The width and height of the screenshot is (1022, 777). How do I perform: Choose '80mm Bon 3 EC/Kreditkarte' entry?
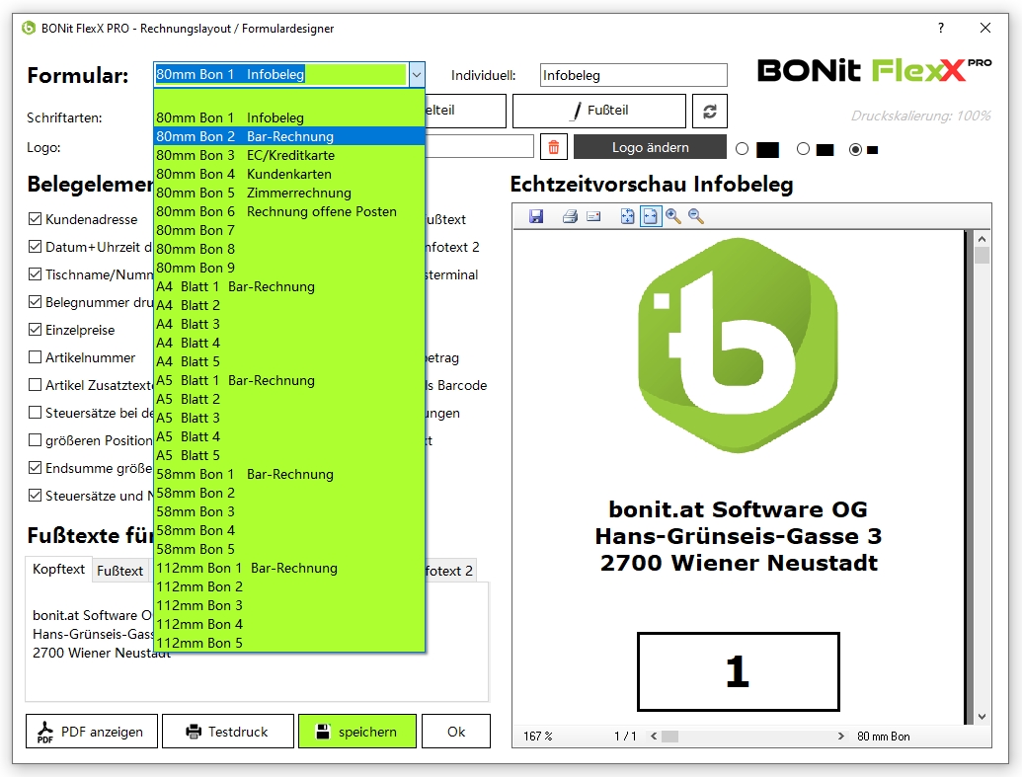coord(289,155)
